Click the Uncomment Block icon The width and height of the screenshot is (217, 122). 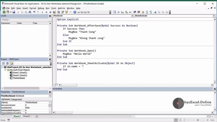tap(151, 12)
